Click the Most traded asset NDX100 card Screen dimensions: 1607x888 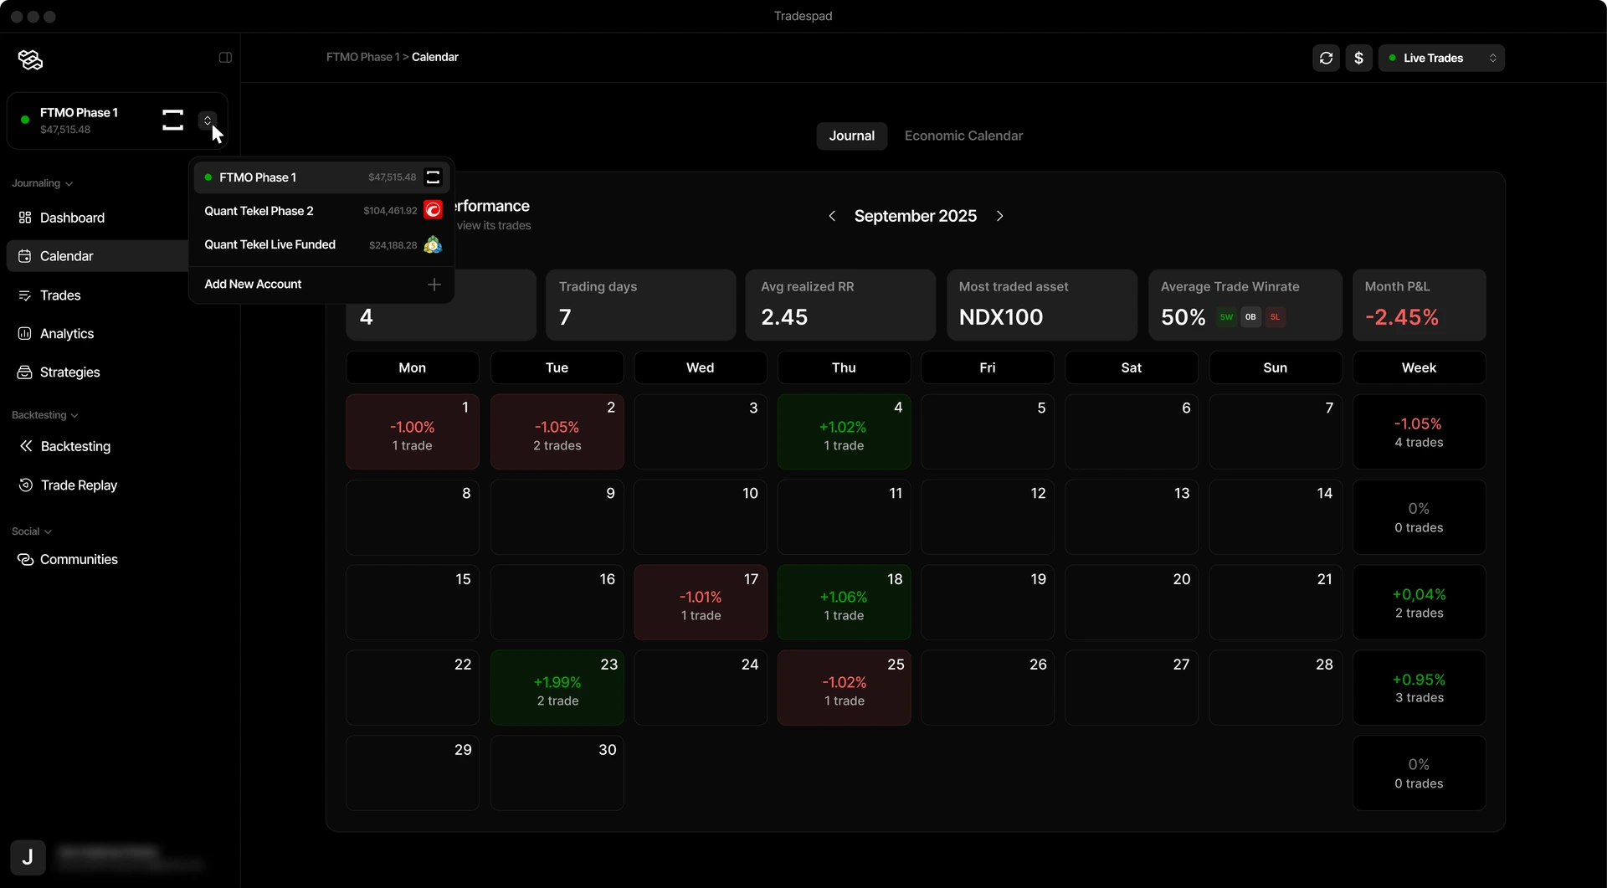pyautogui.click(x=1041, y=305)
